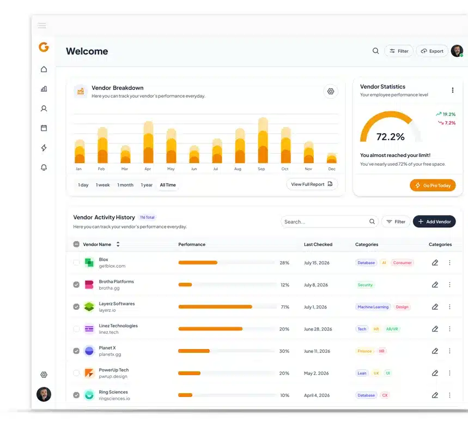The width and height of the screenshot is (468, 421).
Task: Click the header Filter button
Action: [x=399, y=51]
